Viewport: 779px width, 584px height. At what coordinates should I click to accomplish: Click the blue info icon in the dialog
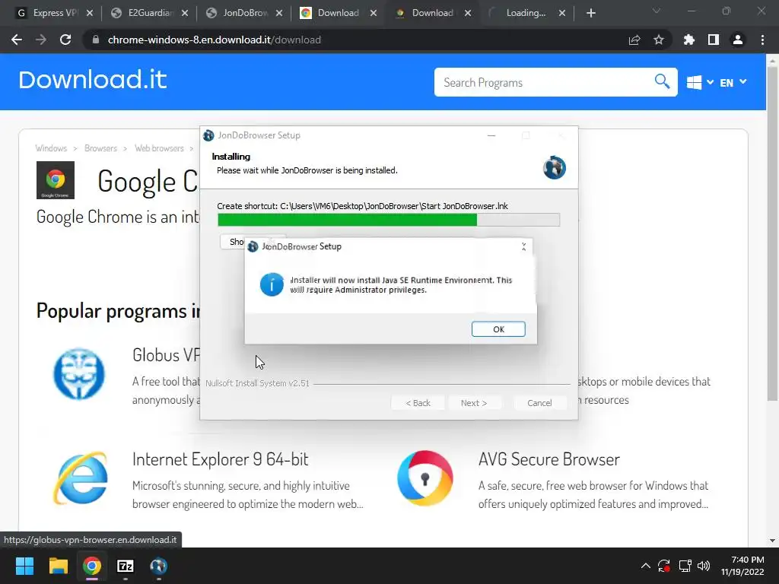pos(272,284)
